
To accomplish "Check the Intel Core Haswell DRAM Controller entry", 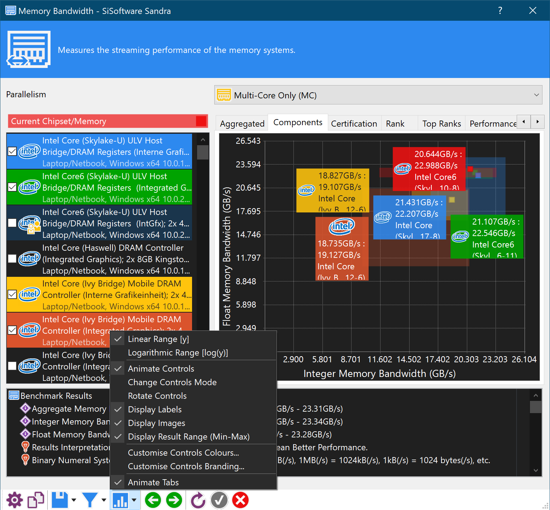I will [x=12, y=259].
